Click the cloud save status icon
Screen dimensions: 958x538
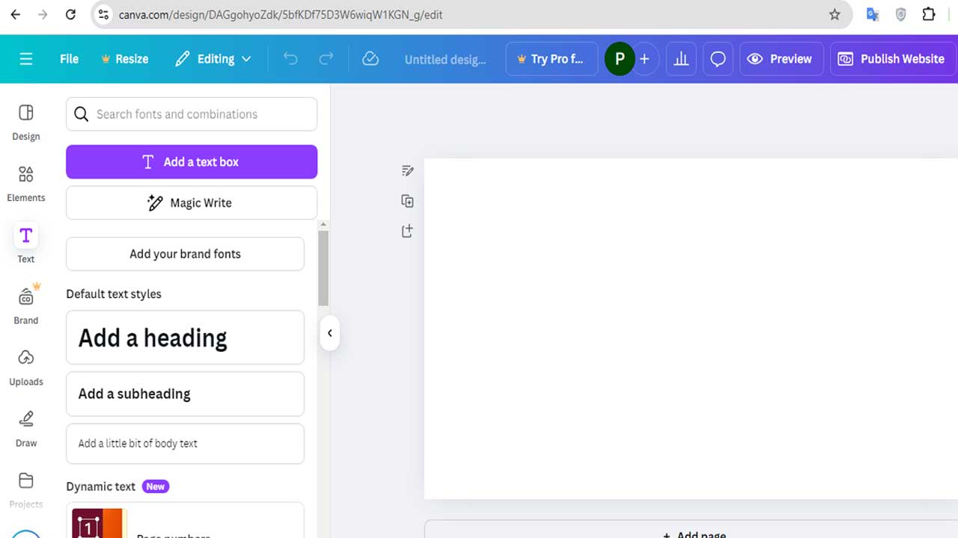(370, 59)
